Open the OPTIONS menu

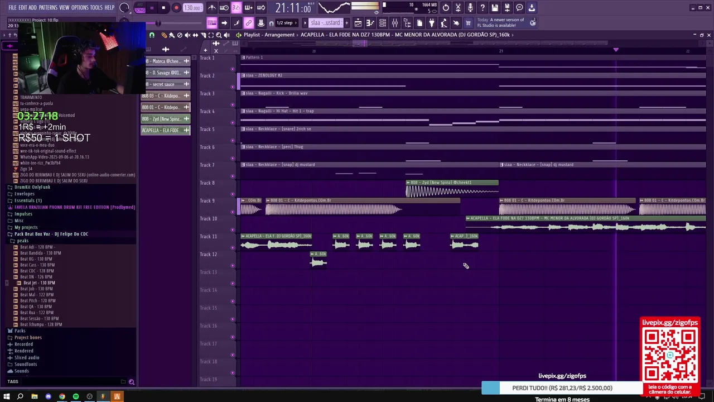click(x=80, y=8)
